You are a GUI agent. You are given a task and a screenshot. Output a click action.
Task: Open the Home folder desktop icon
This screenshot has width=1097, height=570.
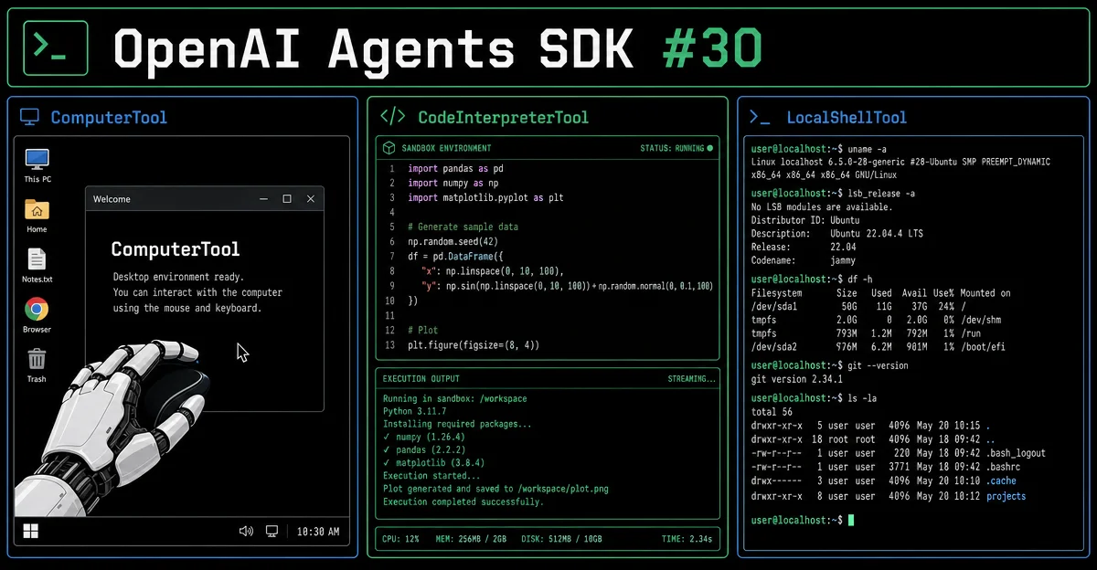point(37,216)
